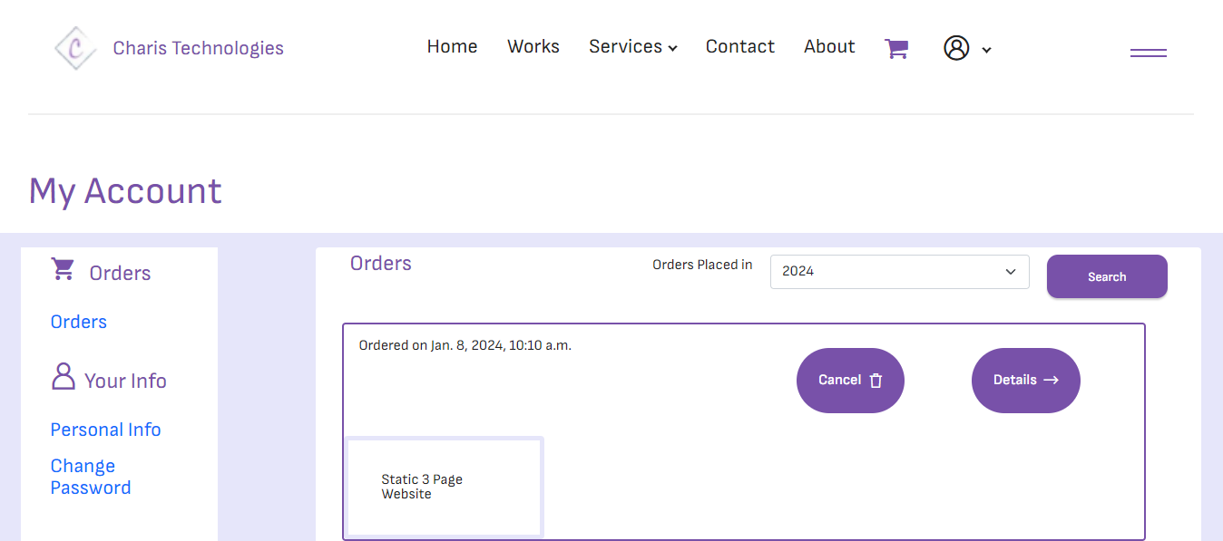Follow the Personal Info link

pyautogui.click(x=105, y=429)
